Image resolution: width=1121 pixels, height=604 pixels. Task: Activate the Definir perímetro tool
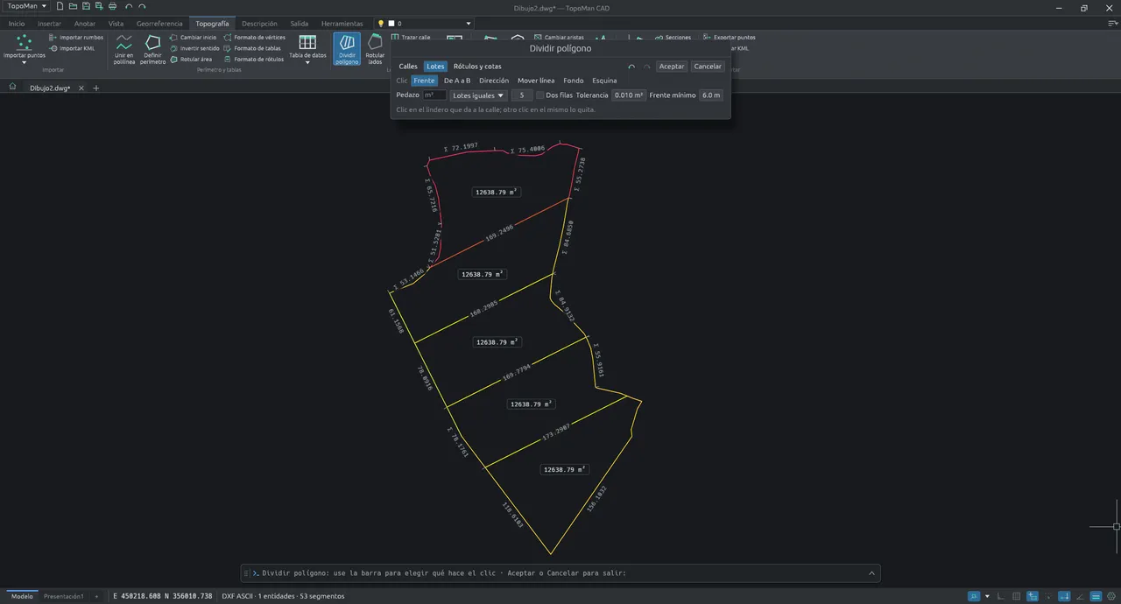(x=152, y=49)
